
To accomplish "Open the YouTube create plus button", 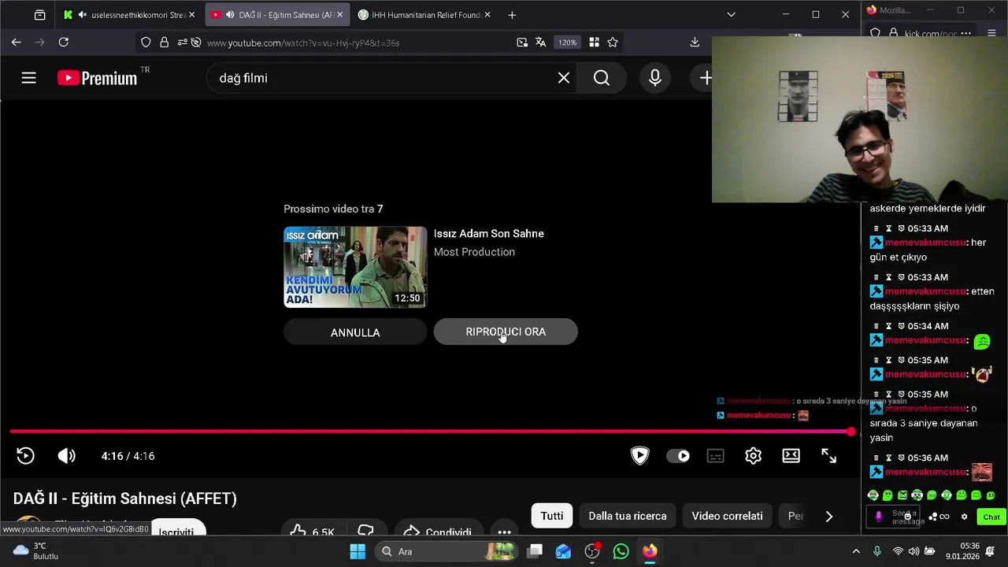I will pyautogui.click(x=706, y=78).
